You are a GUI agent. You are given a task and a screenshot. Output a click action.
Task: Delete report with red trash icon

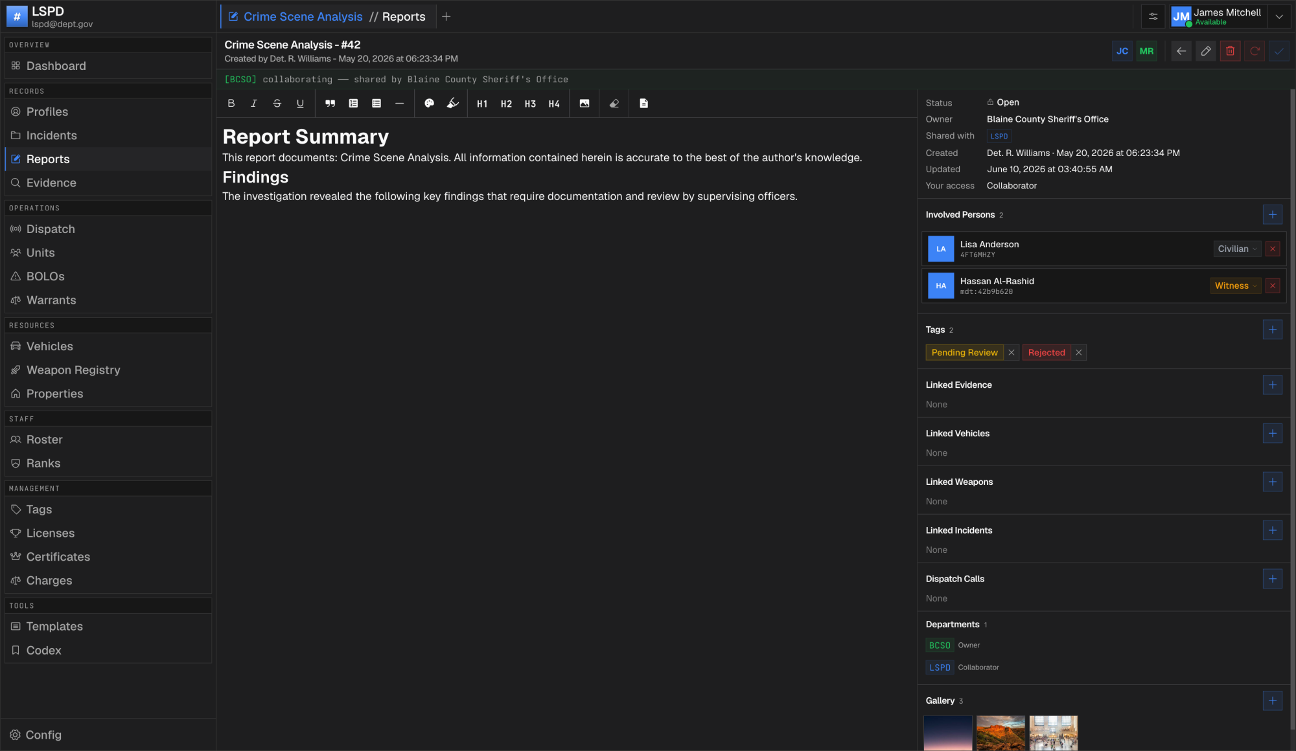pyautogui.click(x=1231, y=51)
